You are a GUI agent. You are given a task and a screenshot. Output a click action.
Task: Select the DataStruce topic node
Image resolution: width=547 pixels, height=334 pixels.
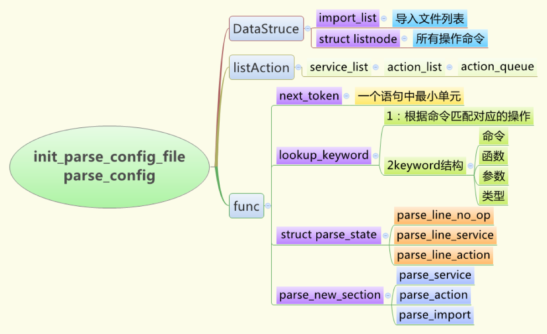[x=266, y=29]
